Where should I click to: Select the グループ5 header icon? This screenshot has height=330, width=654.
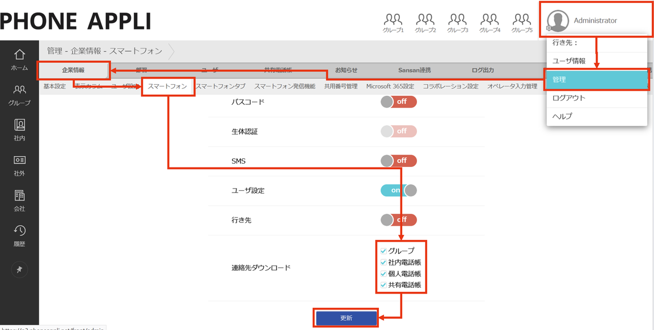522,23
